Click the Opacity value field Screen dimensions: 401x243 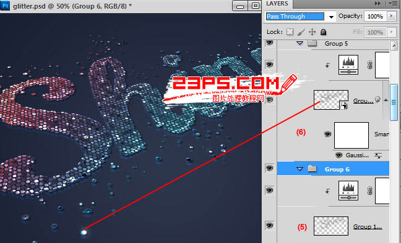pyautogui.click(x=375, y=16)
